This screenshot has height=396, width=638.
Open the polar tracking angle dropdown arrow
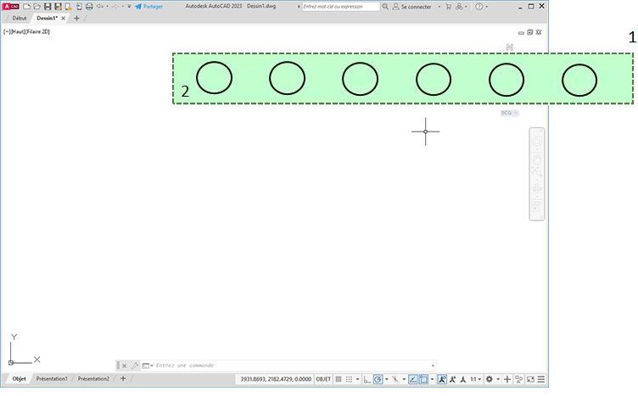pyautogui.click(x=387, y=379)
